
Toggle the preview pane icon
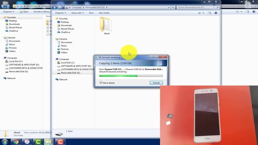[209, 13]
